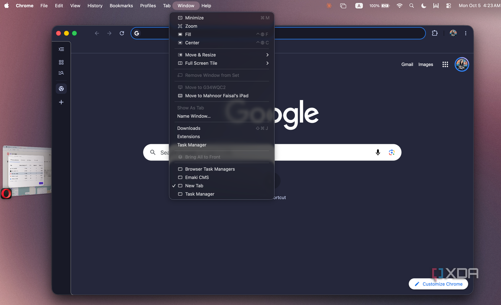This screenshot has width=501, height=305.
Task: Select the Chrome tab icon in sidebar
Action: 61,89
